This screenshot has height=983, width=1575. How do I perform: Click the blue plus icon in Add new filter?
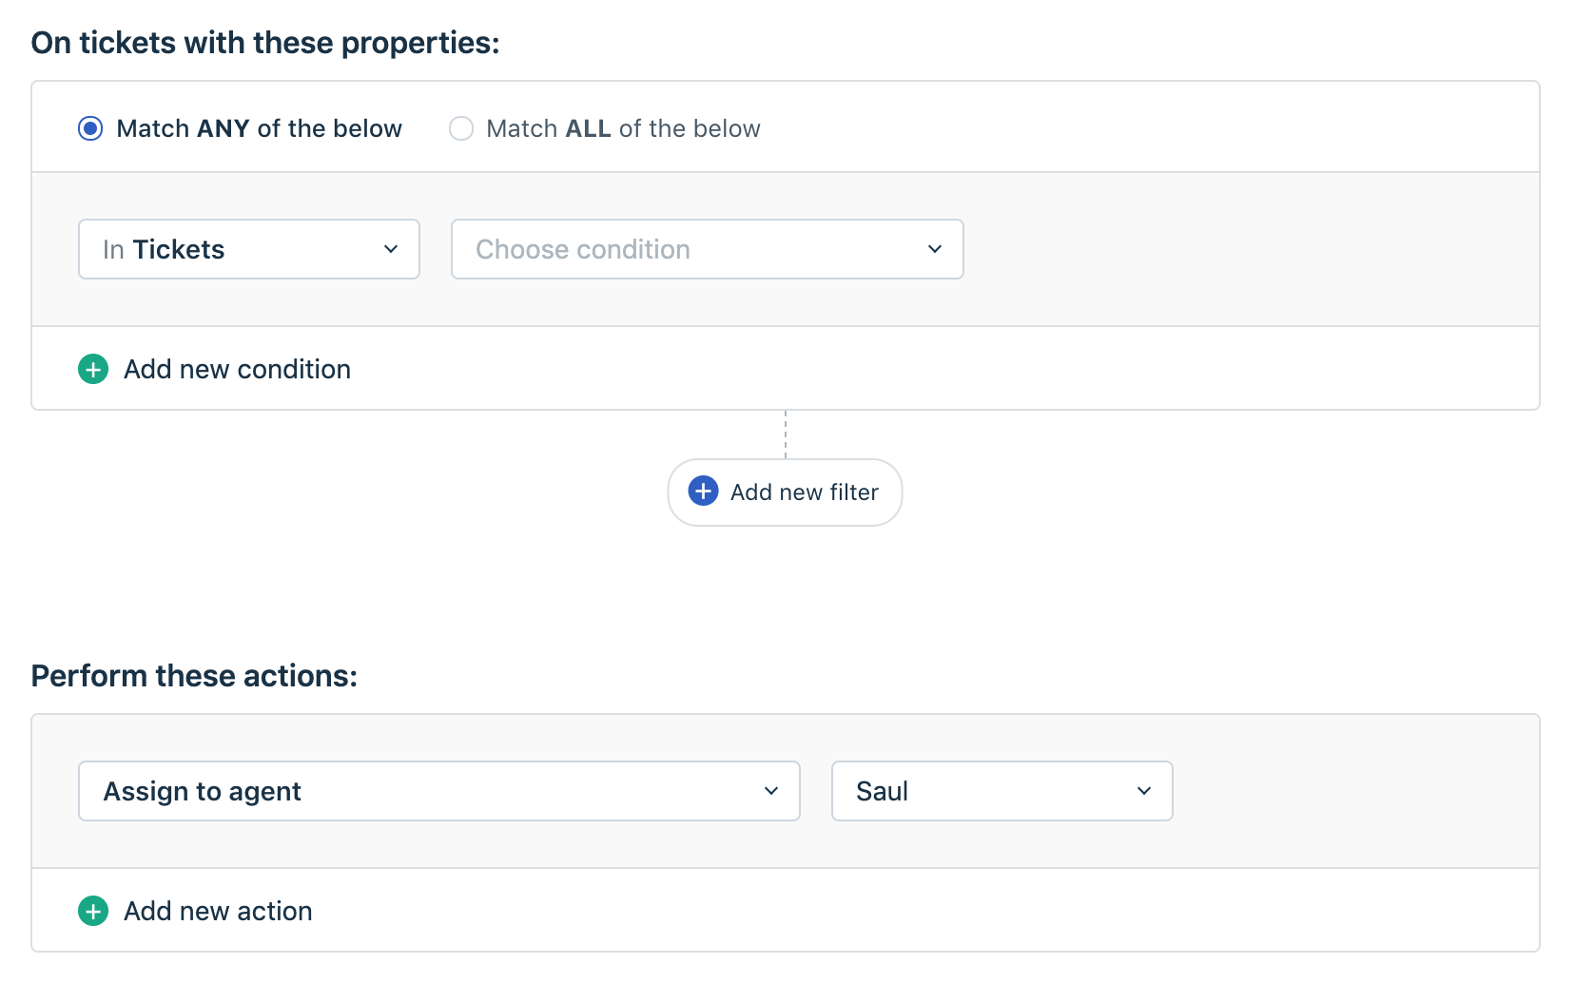click(703, 491)
